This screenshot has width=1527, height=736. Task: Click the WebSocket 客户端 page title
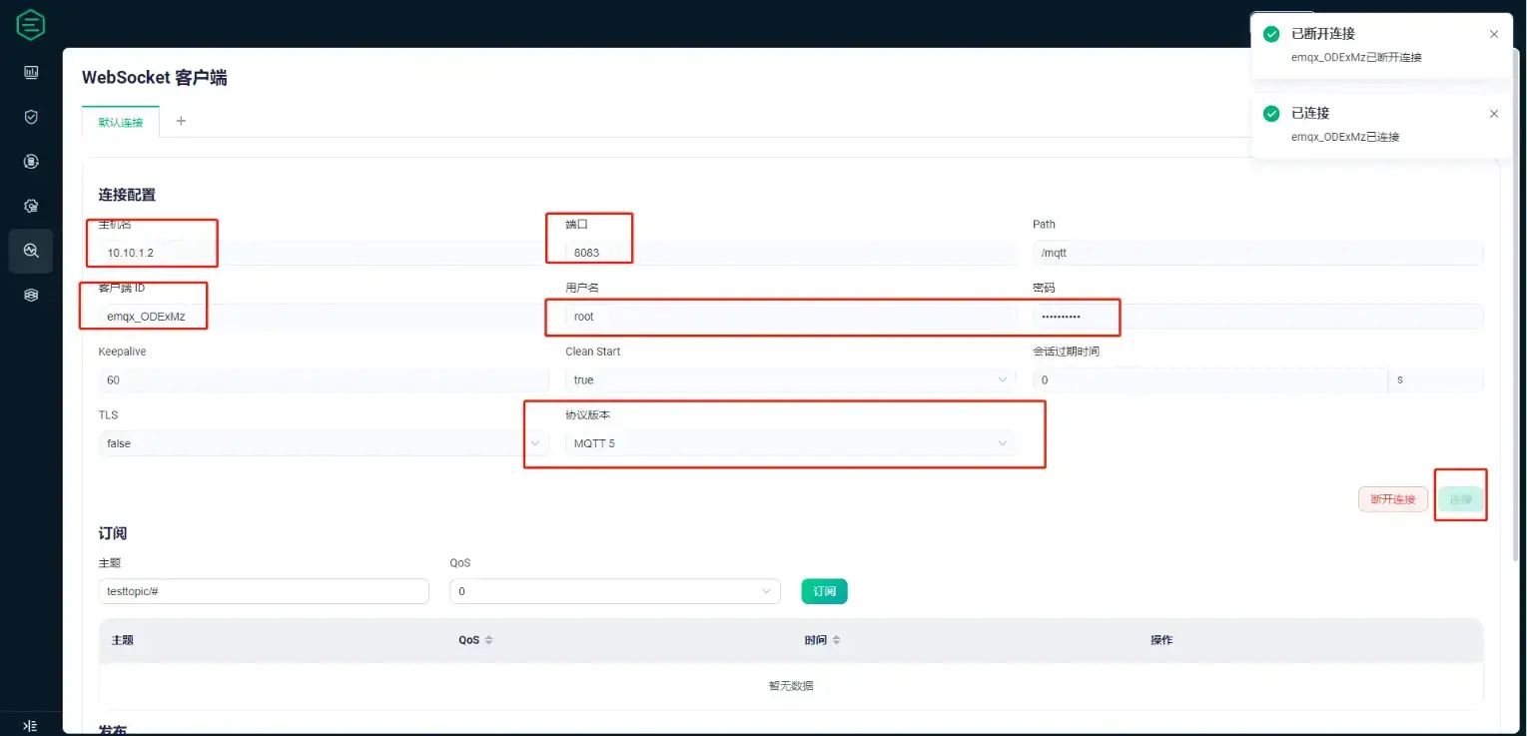155,78
